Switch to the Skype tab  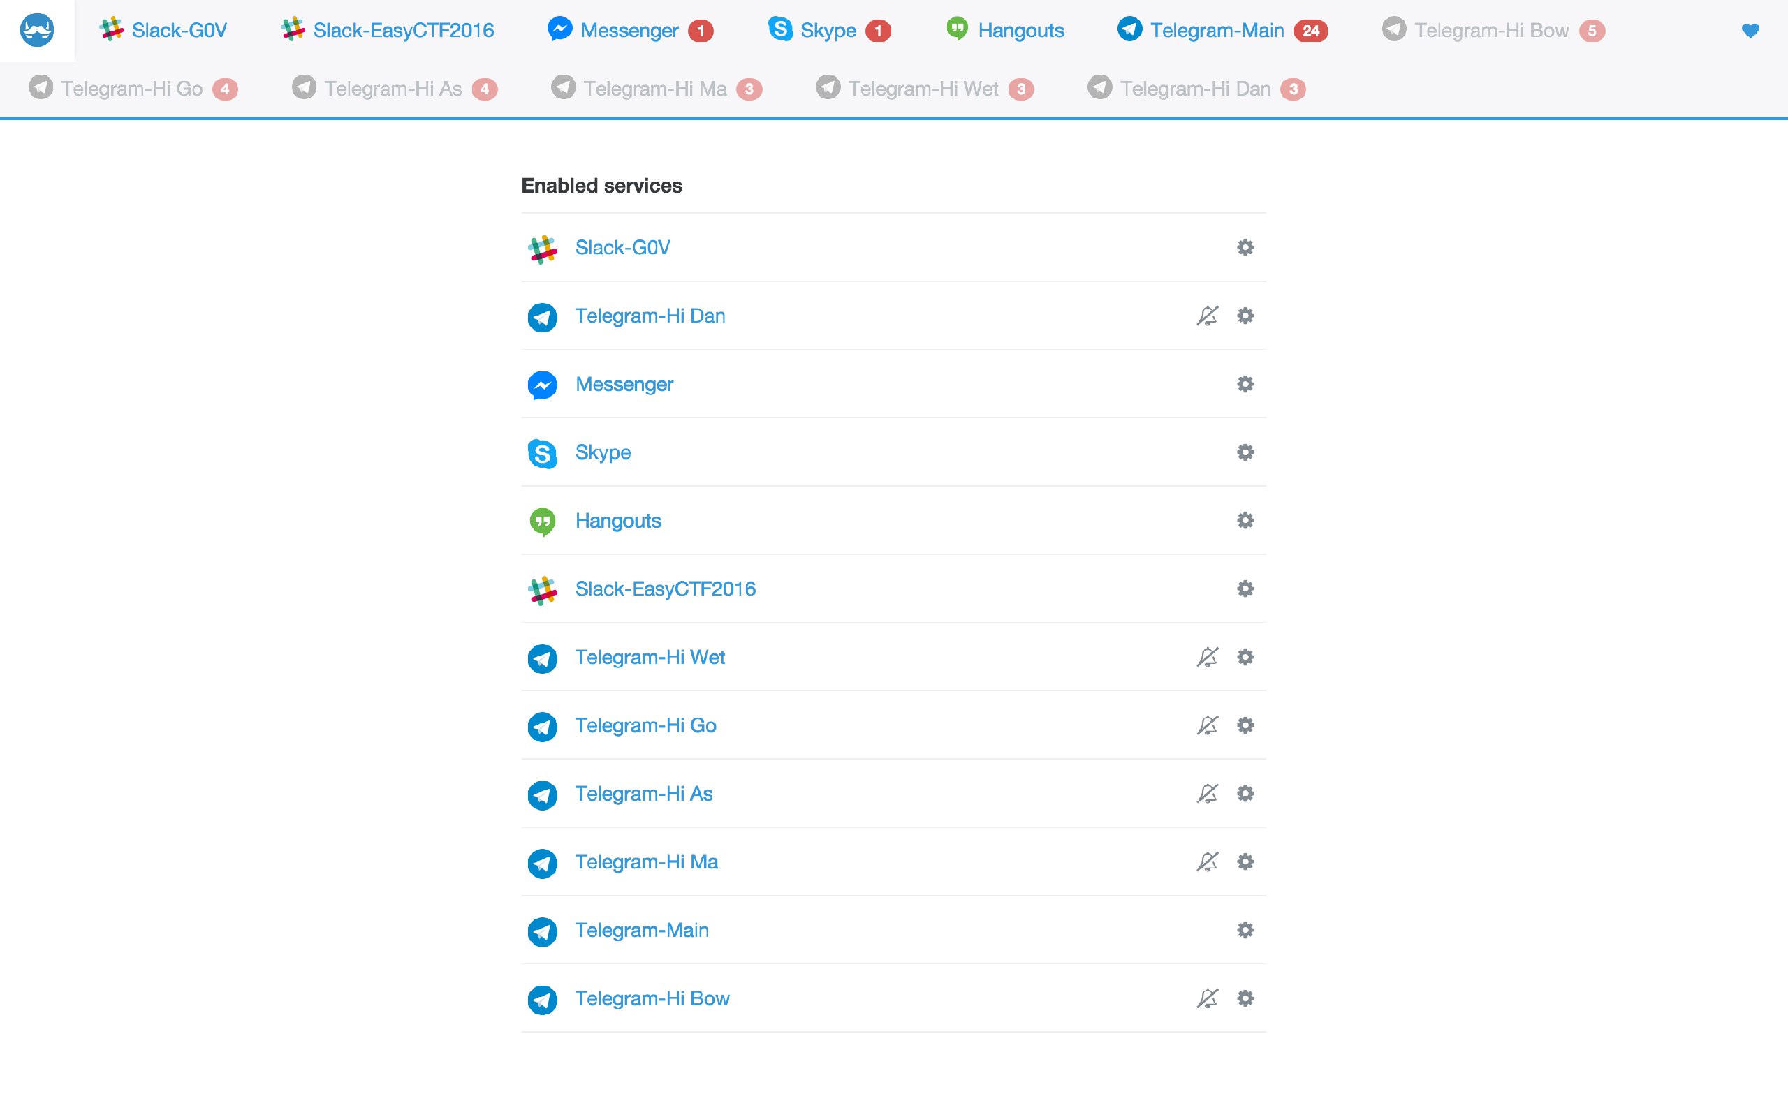829,30
